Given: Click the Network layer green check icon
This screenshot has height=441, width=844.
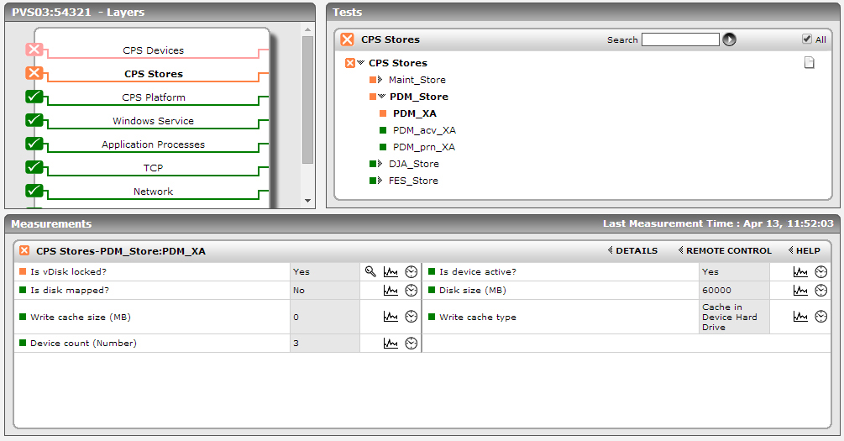Looking at the screenshot, I should coord(34,190).
